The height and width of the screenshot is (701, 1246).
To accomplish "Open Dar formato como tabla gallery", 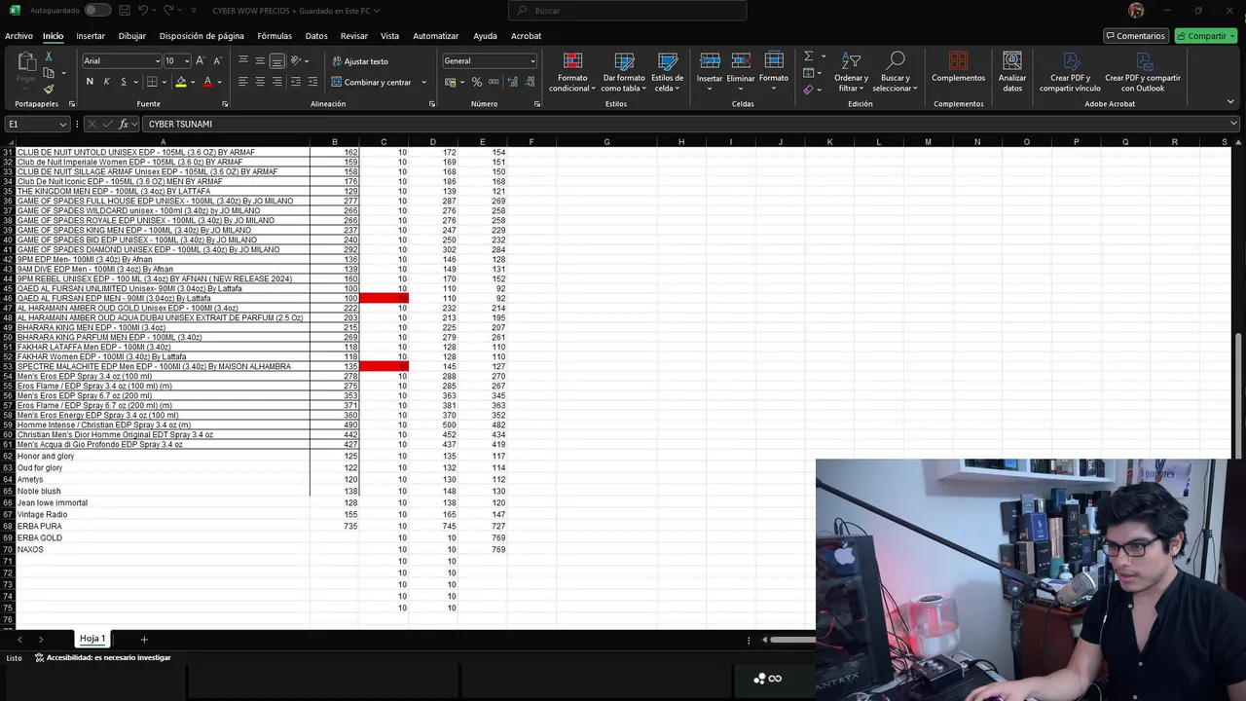I will pyautogui.click(x=624, y=72).
